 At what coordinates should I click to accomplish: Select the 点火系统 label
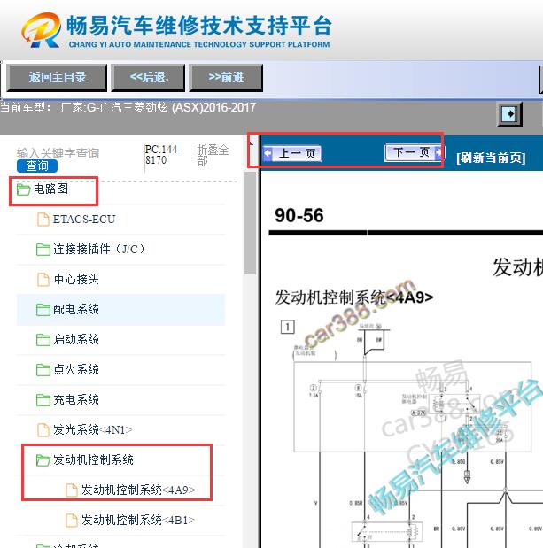[x=76, y=369]
